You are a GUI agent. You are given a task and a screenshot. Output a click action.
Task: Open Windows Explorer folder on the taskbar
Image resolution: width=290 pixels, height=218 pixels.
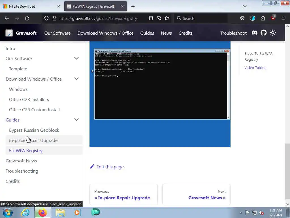pyautogui.click(x=60, y=212)
